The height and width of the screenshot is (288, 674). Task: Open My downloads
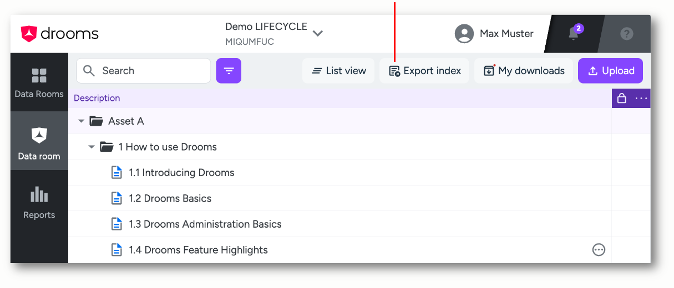[x=524, y=71]
